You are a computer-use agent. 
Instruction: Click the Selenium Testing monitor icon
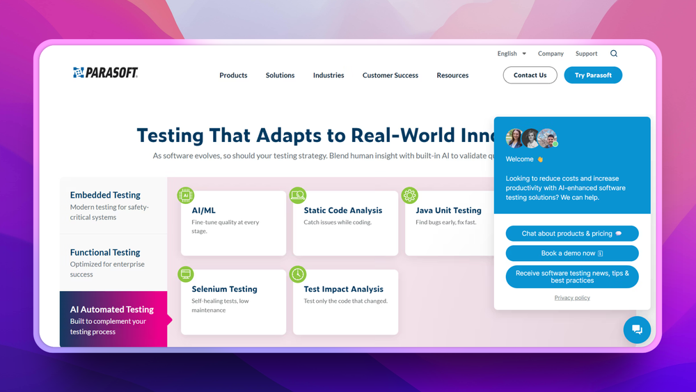click(186, 274)
